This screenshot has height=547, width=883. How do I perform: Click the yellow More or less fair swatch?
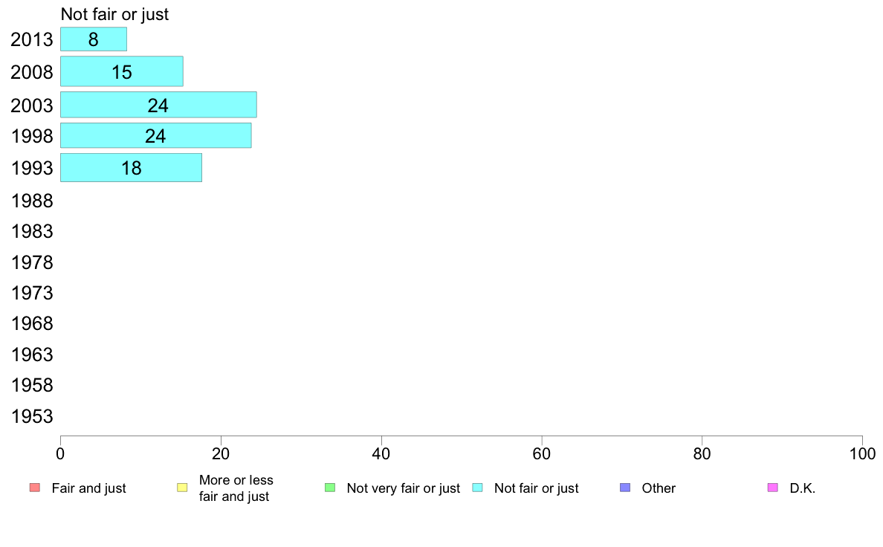click(182, 488)
